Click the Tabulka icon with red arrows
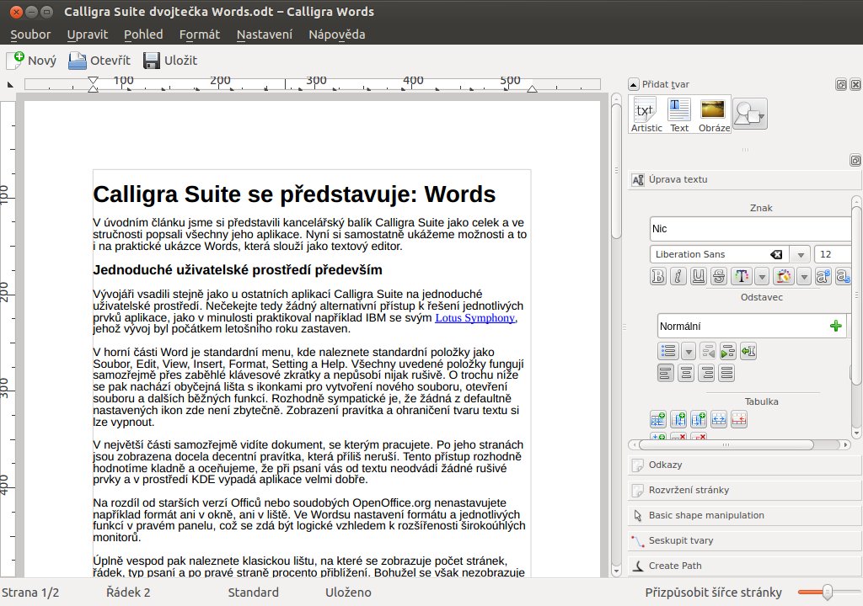 tap(738, 420)
